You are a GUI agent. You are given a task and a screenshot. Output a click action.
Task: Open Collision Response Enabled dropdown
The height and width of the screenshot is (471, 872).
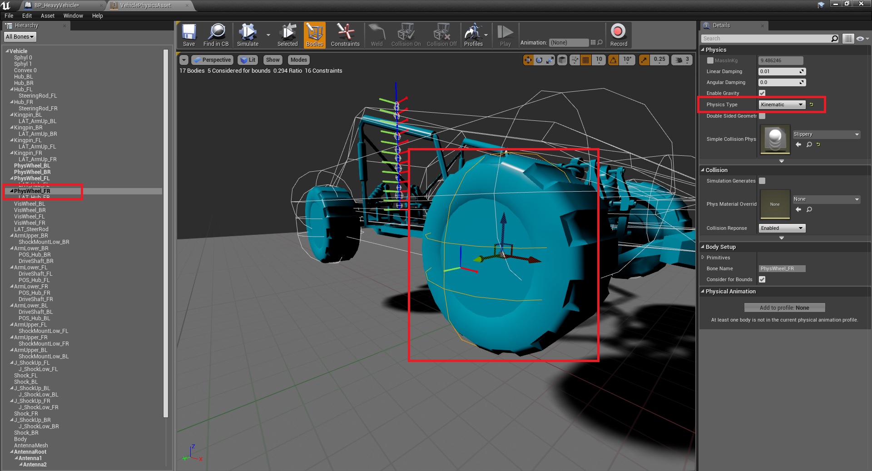(x=782, y=228)
